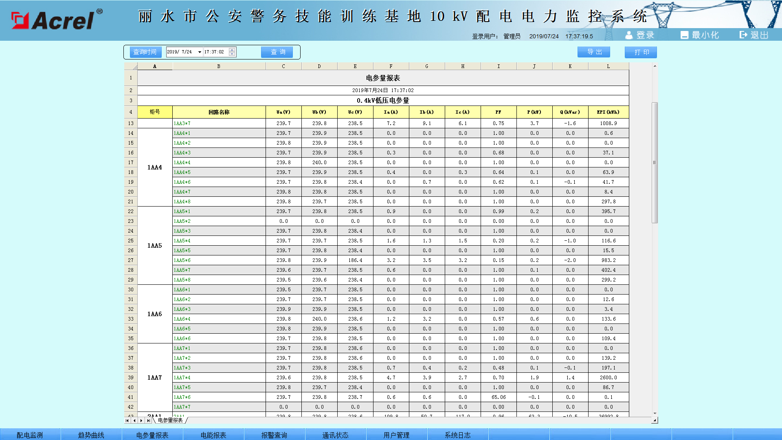Click the 最小化 minimize icon in header
The height and width of the screenshot is (440, 782).
point(684,35)
